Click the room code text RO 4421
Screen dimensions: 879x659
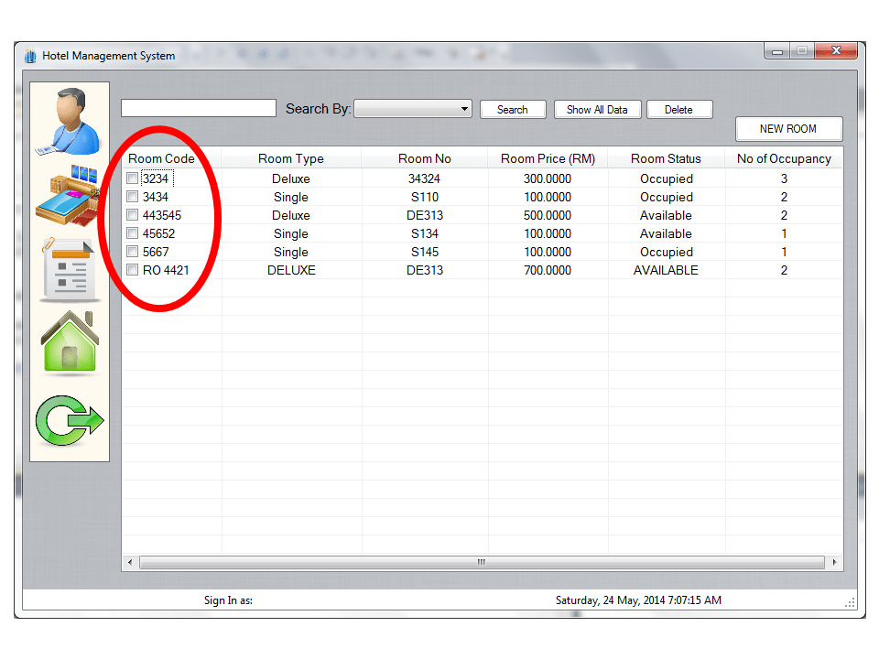coord(166,270)
